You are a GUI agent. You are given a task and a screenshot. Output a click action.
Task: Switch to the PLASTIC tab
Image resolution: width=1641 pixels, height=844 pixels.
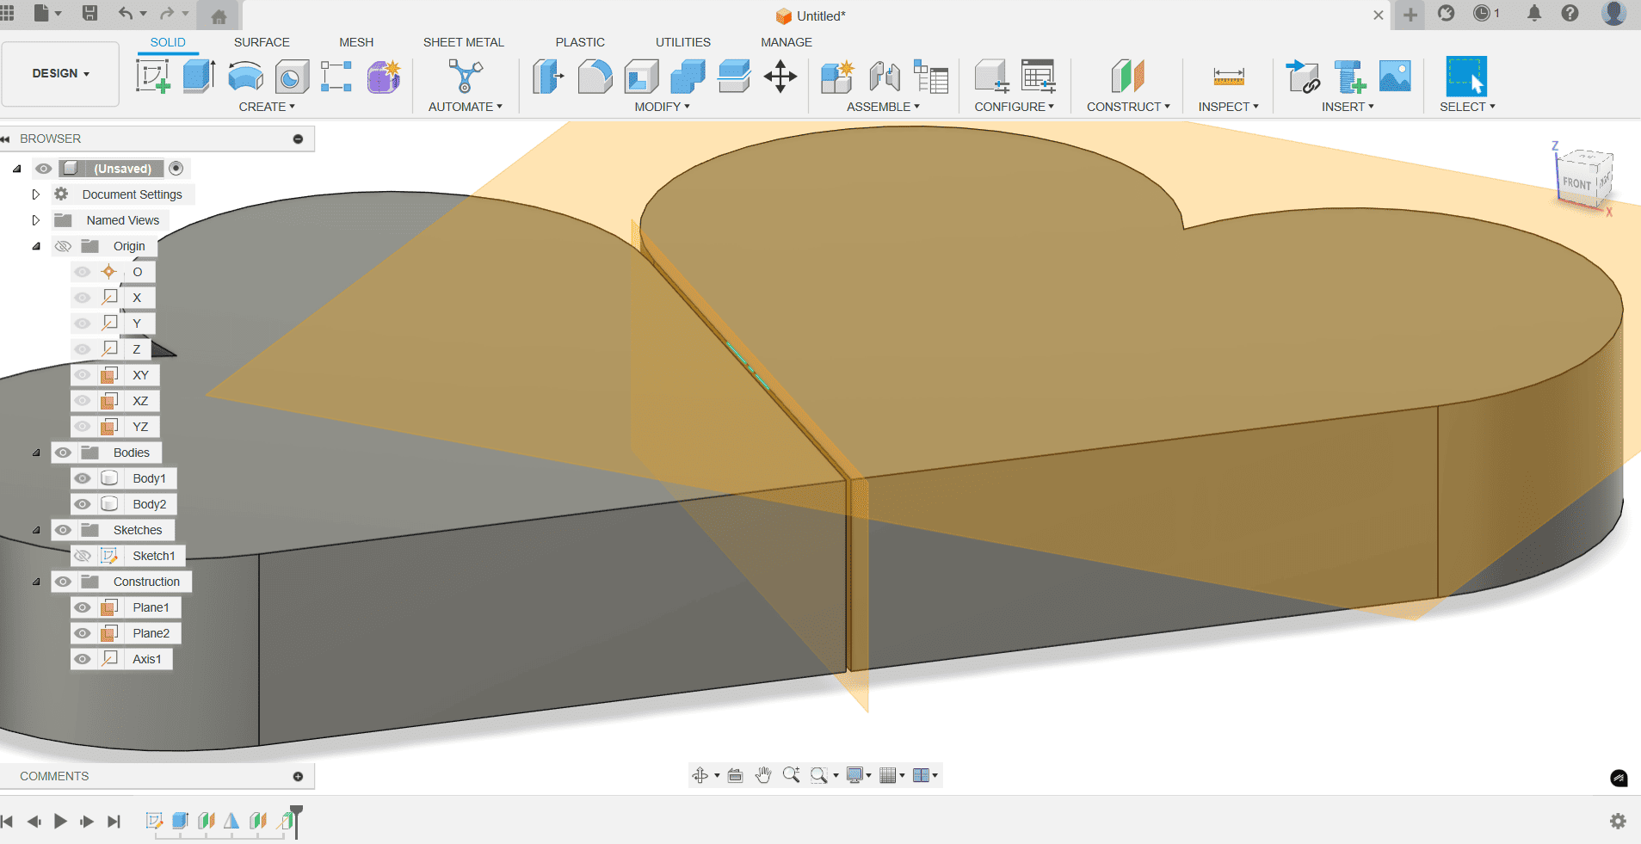pos(580,42)
